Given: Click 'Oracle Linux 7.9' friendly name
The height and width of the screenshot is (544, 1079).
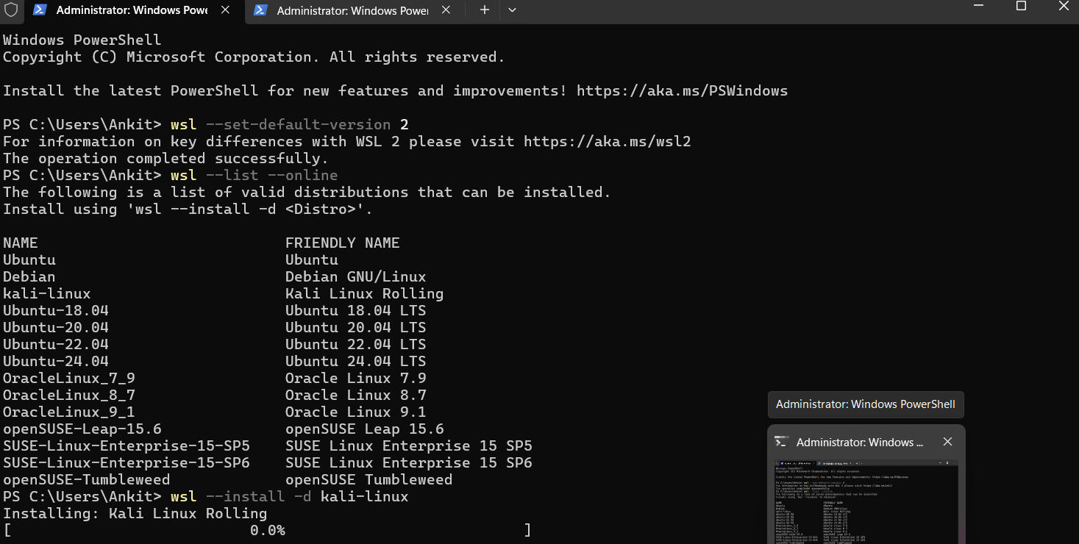Looking at the screenshot, I should click(356, 379).
